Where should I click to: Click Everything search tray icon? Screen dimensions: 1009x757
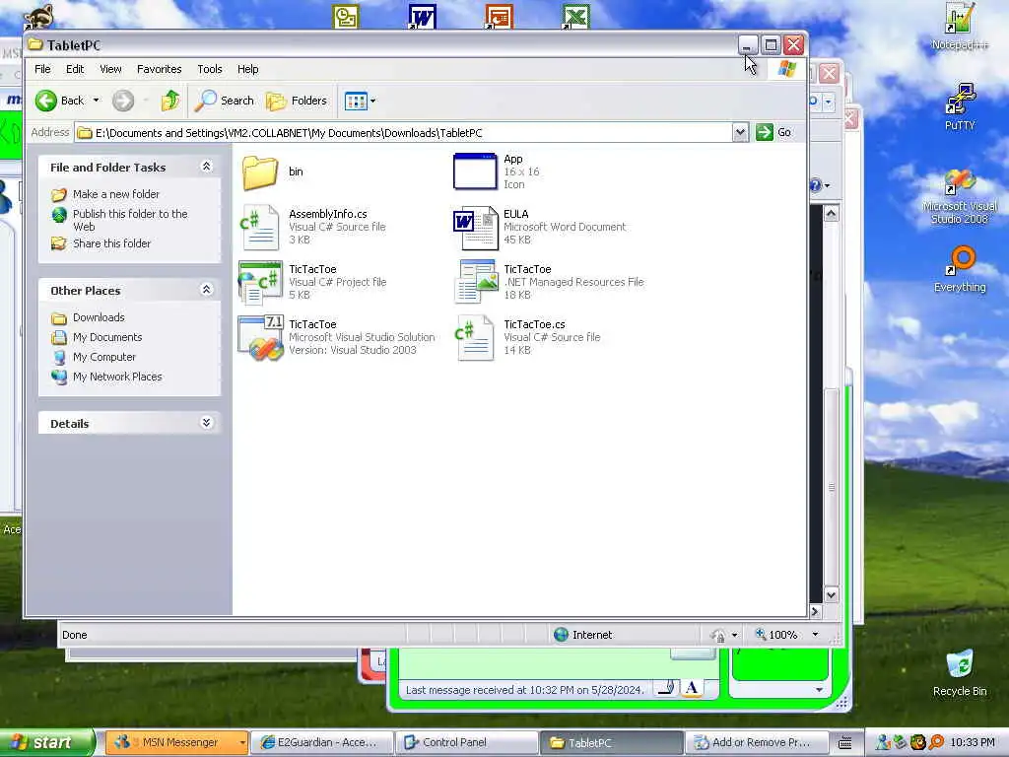point(937,742)
